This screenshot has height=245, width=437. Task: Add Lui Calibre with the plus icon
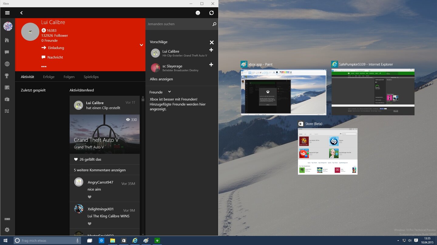211,50
